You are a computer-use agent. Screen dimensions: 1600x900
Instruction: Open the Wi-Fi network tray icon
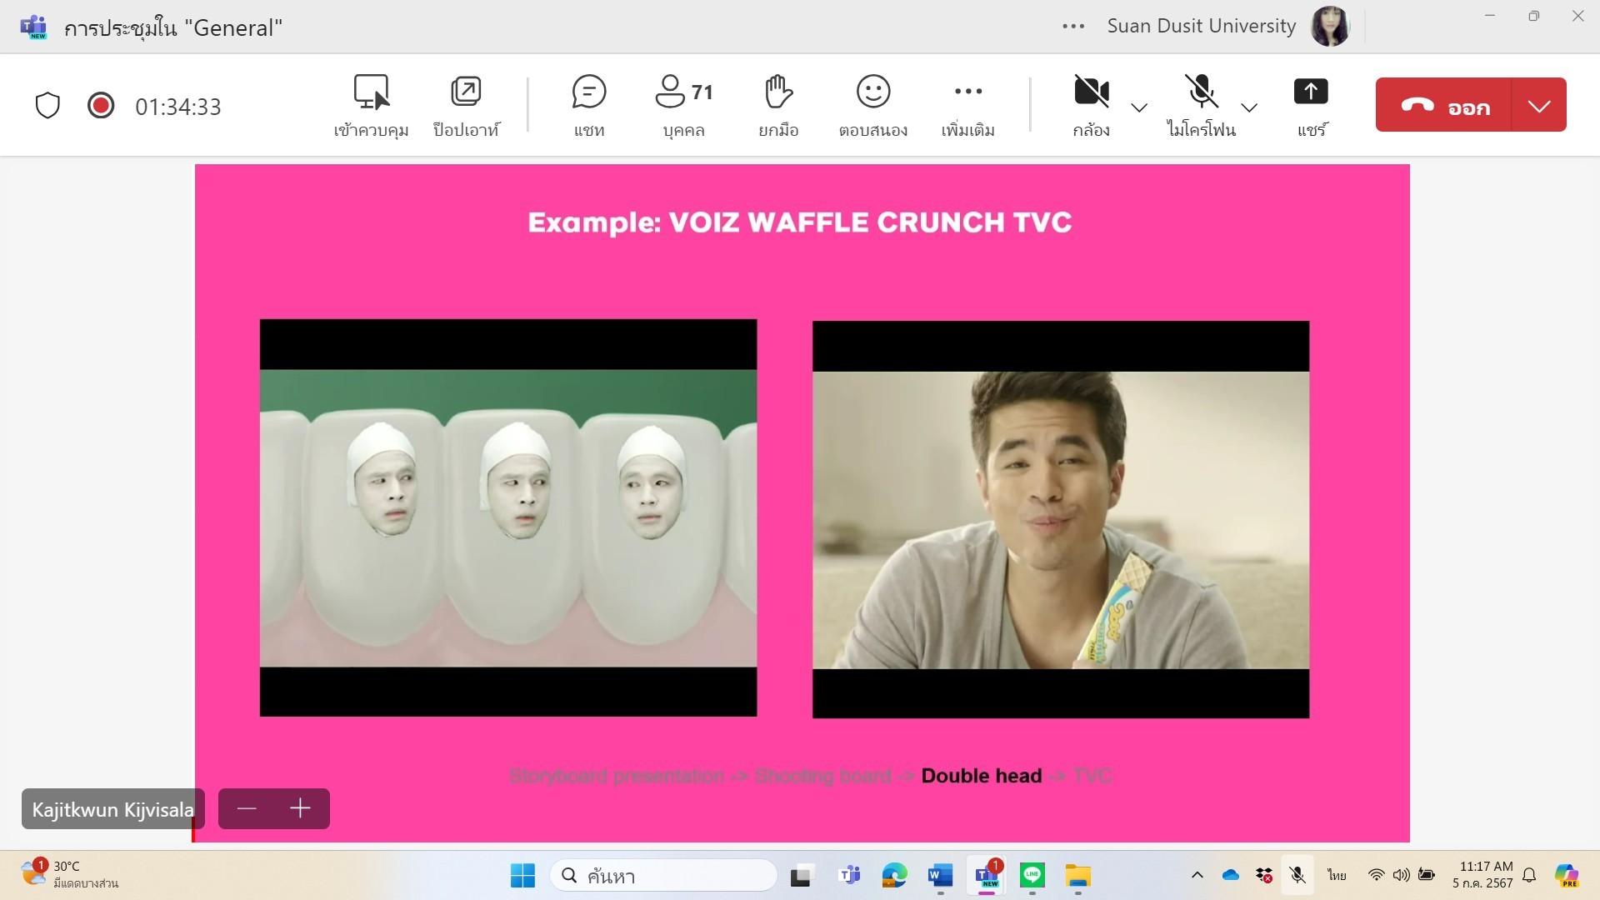tap(1376, 875)
